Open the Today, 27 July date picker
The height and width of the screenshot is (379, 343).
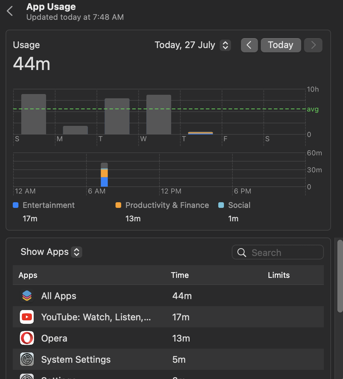pyautogui.click(x=193, y=45)
